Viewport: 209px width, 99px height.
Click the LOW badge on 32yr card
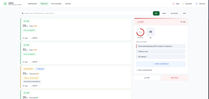coord(26,45)
